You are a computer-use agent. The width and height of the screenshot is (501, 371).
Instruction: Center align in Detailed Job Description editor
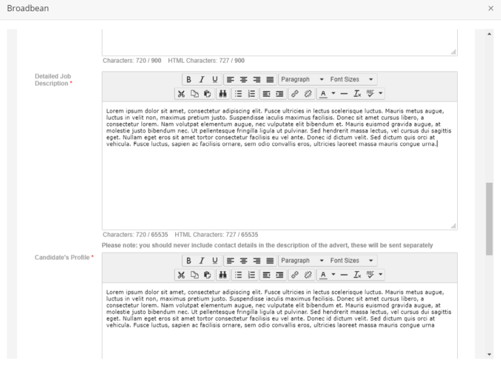[244, 80]
